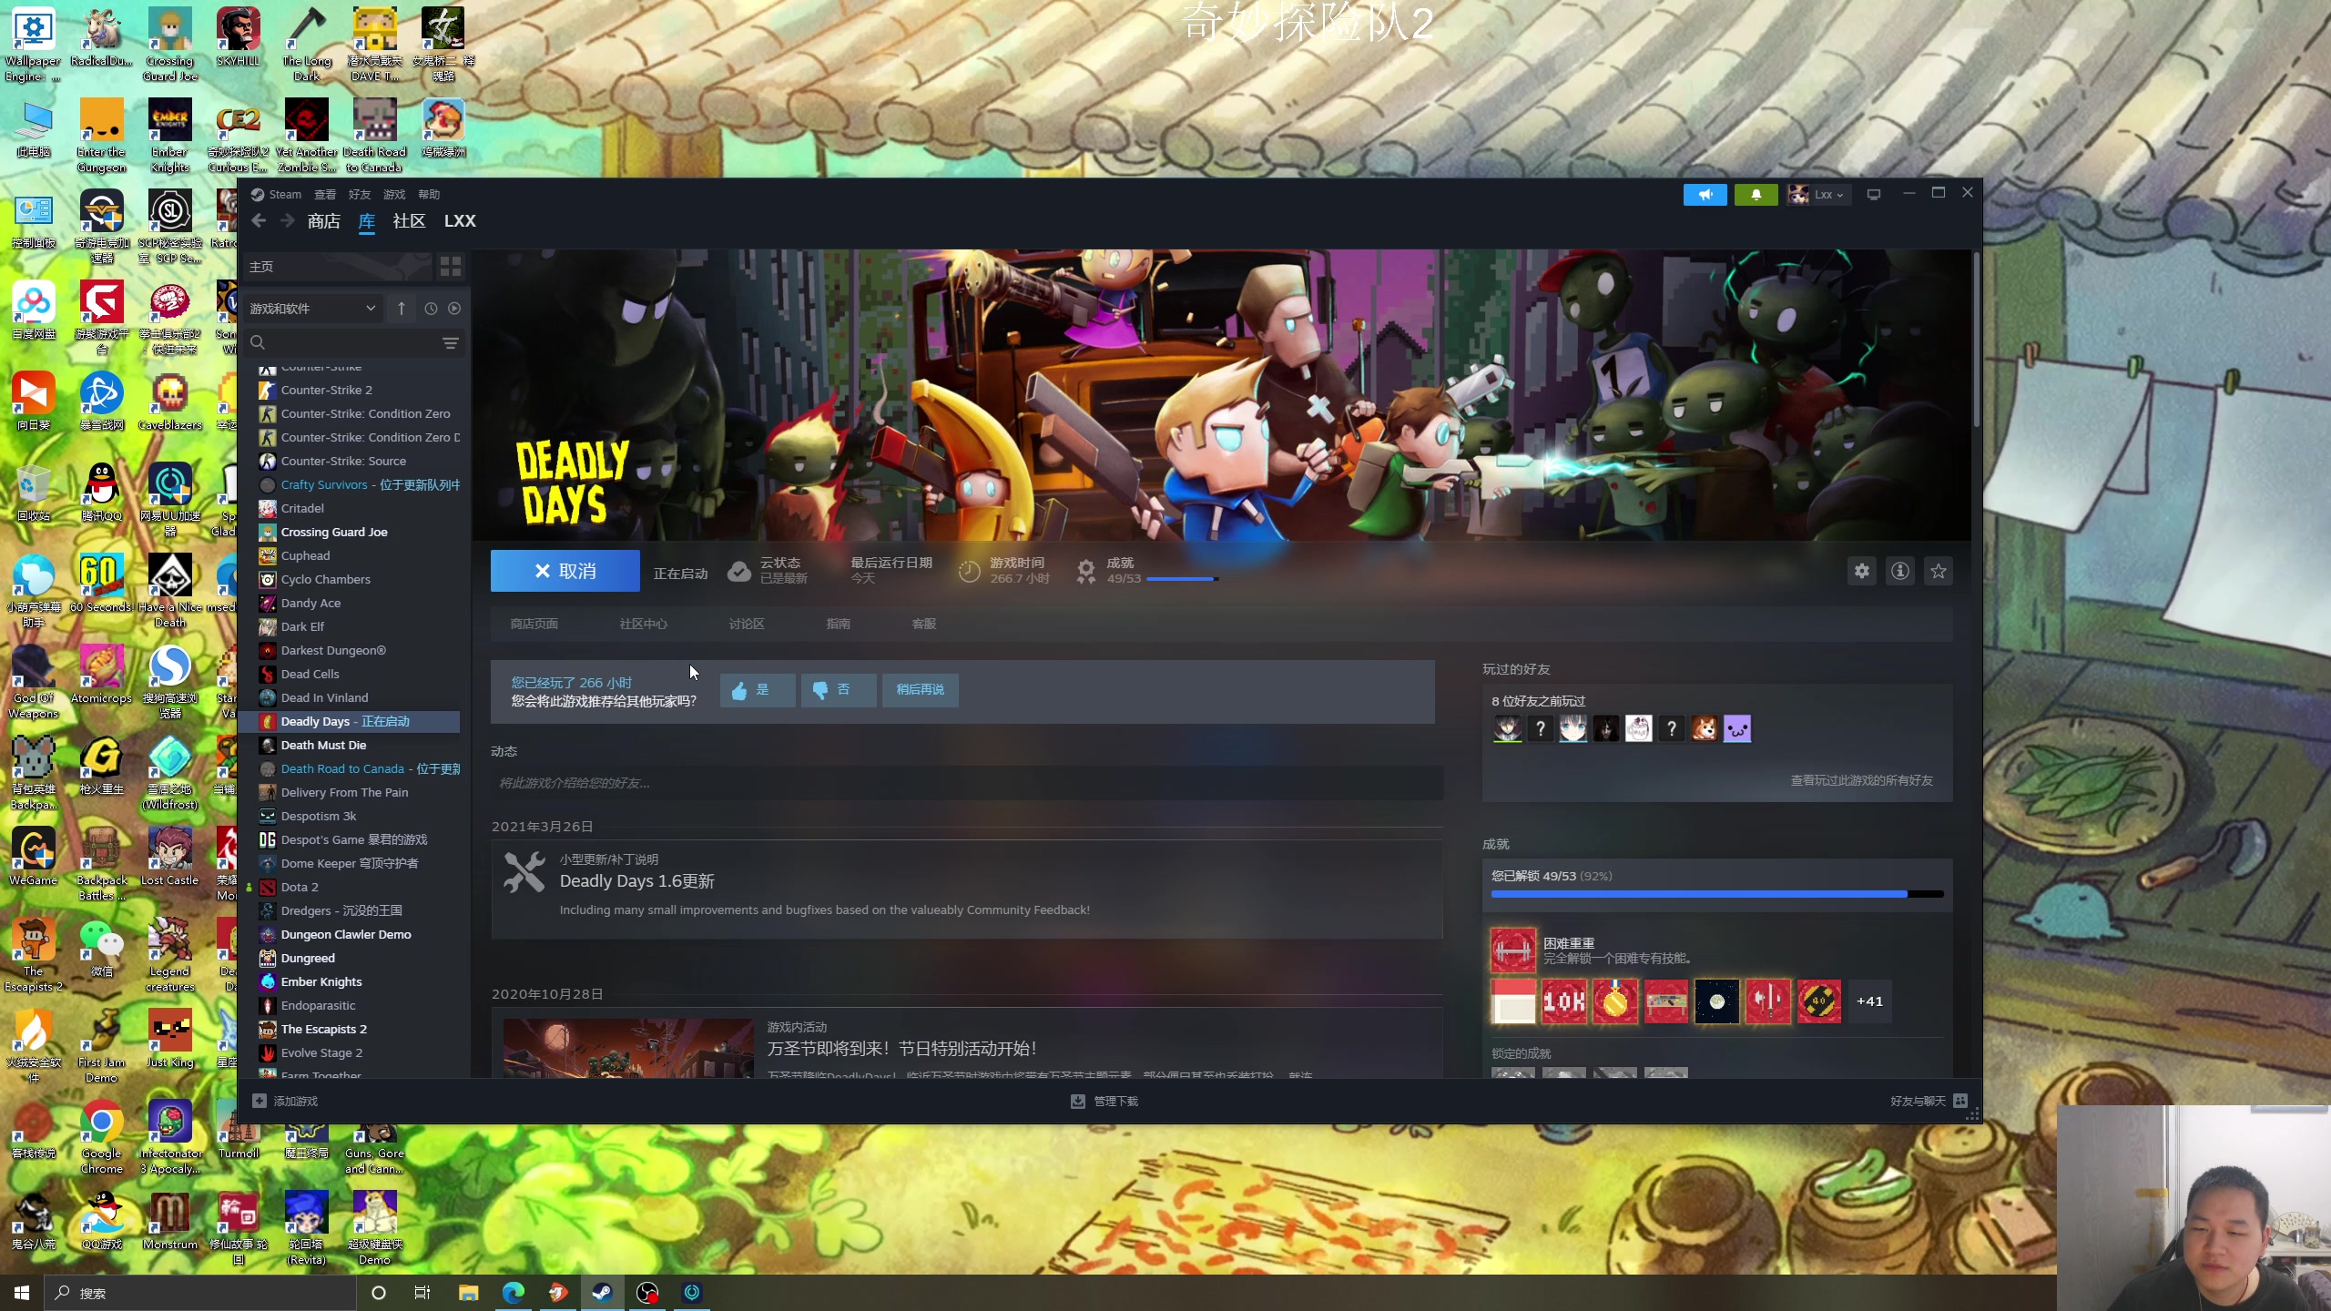The width and height of the screenshot is (2331, 1311).
Task: Open the 客服 link
Action: (x=923, y=624)
